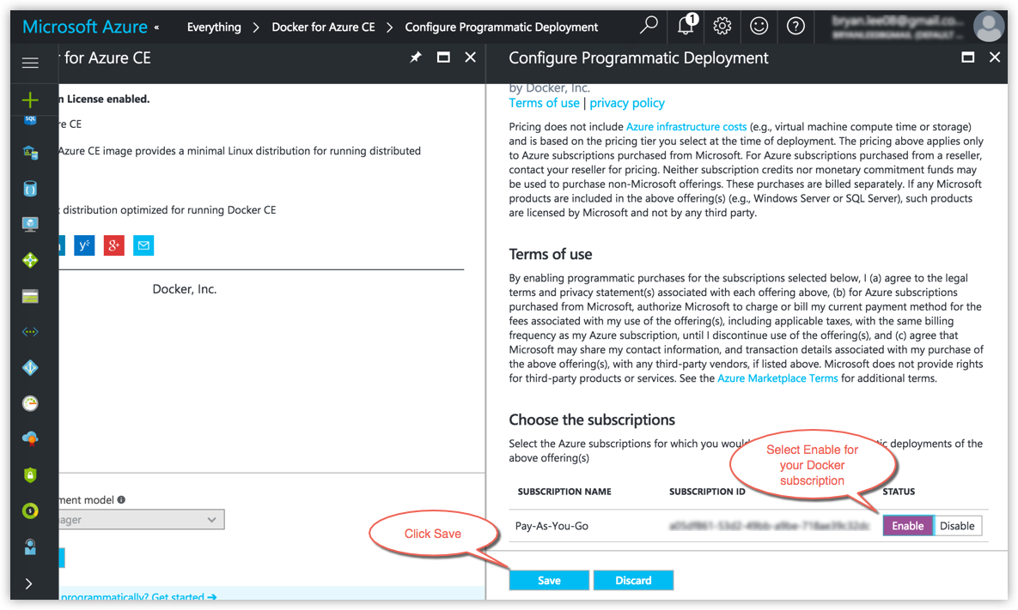Go to Everything breadcrumb
1018x610 pixels.
214,27
